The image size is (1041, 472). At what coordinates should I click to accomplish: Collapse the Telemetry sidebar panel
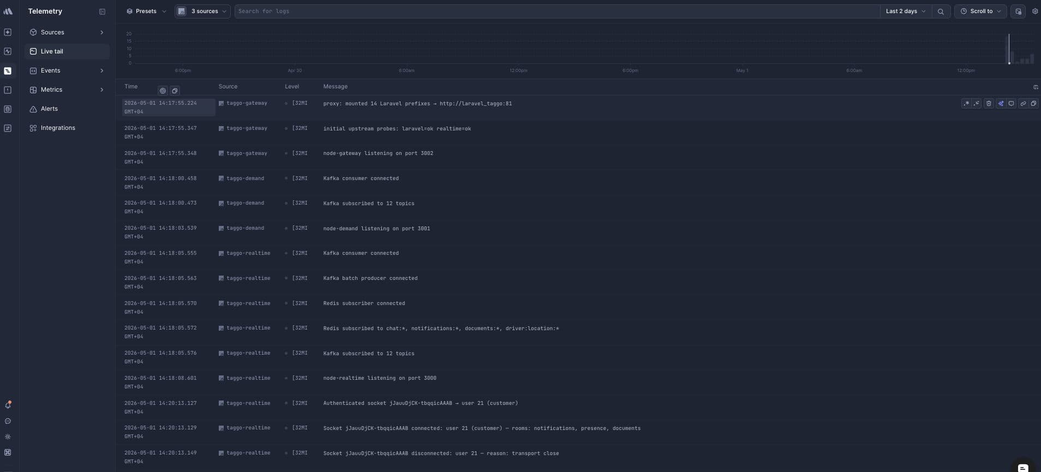102,11
